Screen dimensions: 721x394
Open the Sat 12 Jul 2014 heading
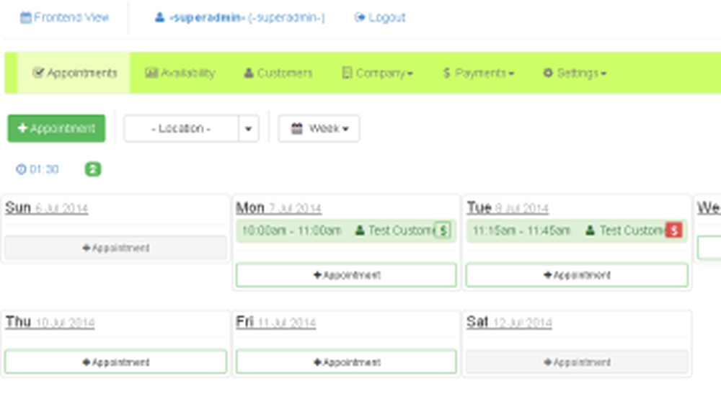(x=509, y=322)
